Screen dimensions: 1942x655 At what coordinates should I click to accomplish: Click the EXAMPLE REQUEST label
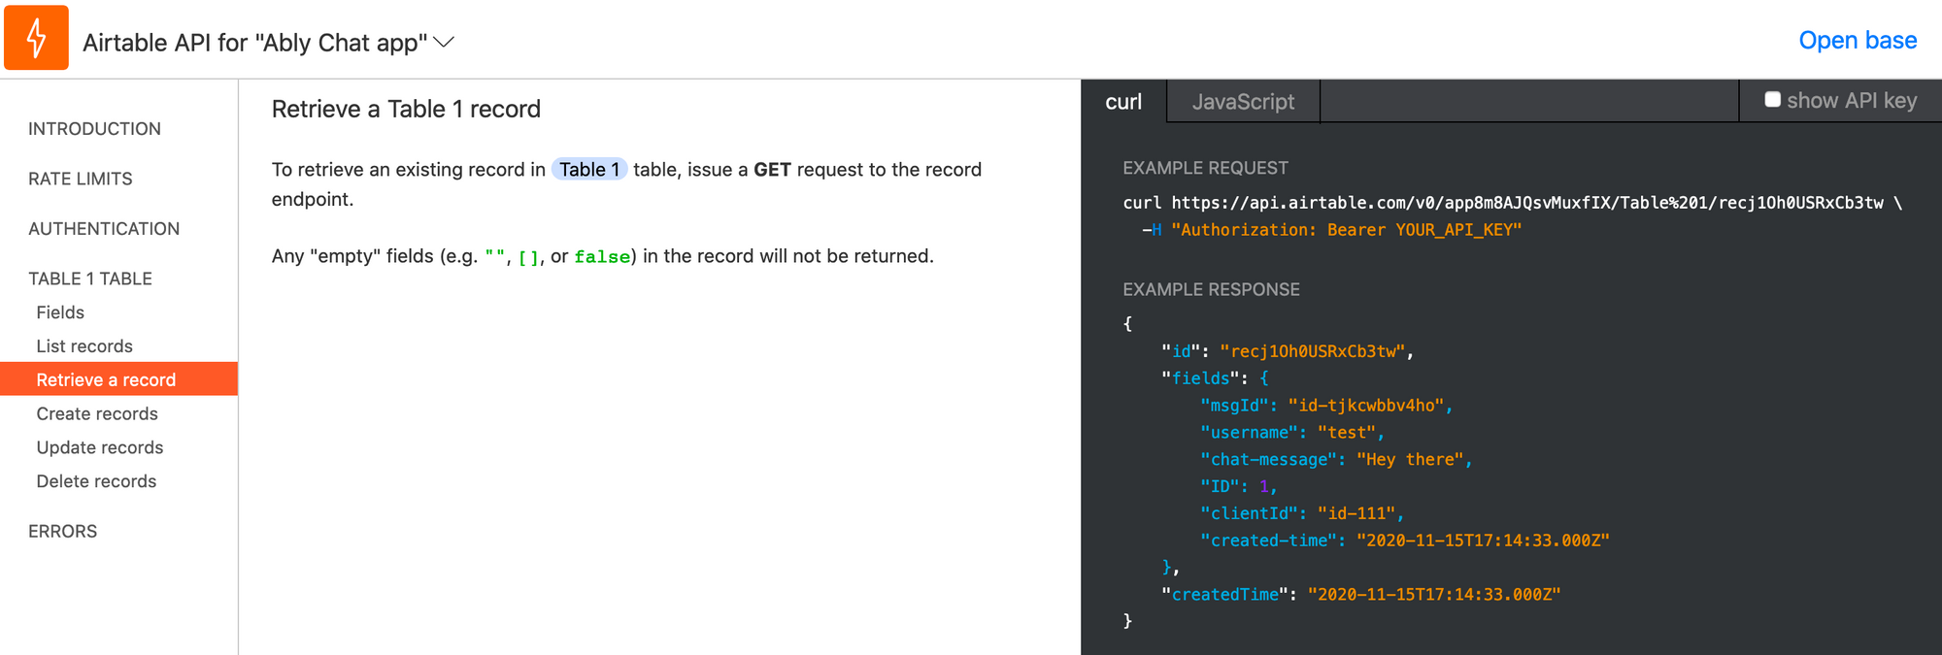(1205, 168)
